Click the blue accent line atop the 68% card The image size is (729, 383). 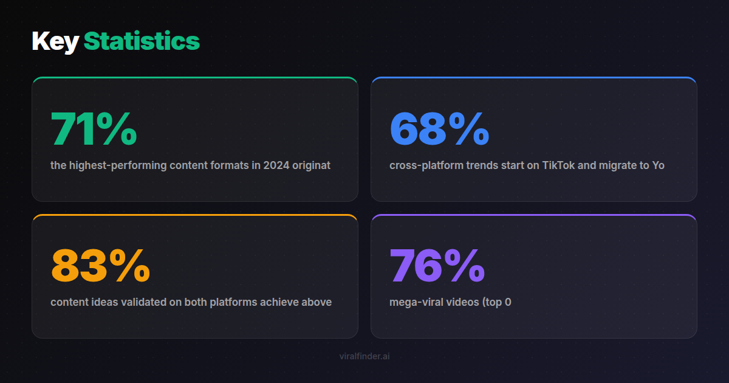coord(533,78)
